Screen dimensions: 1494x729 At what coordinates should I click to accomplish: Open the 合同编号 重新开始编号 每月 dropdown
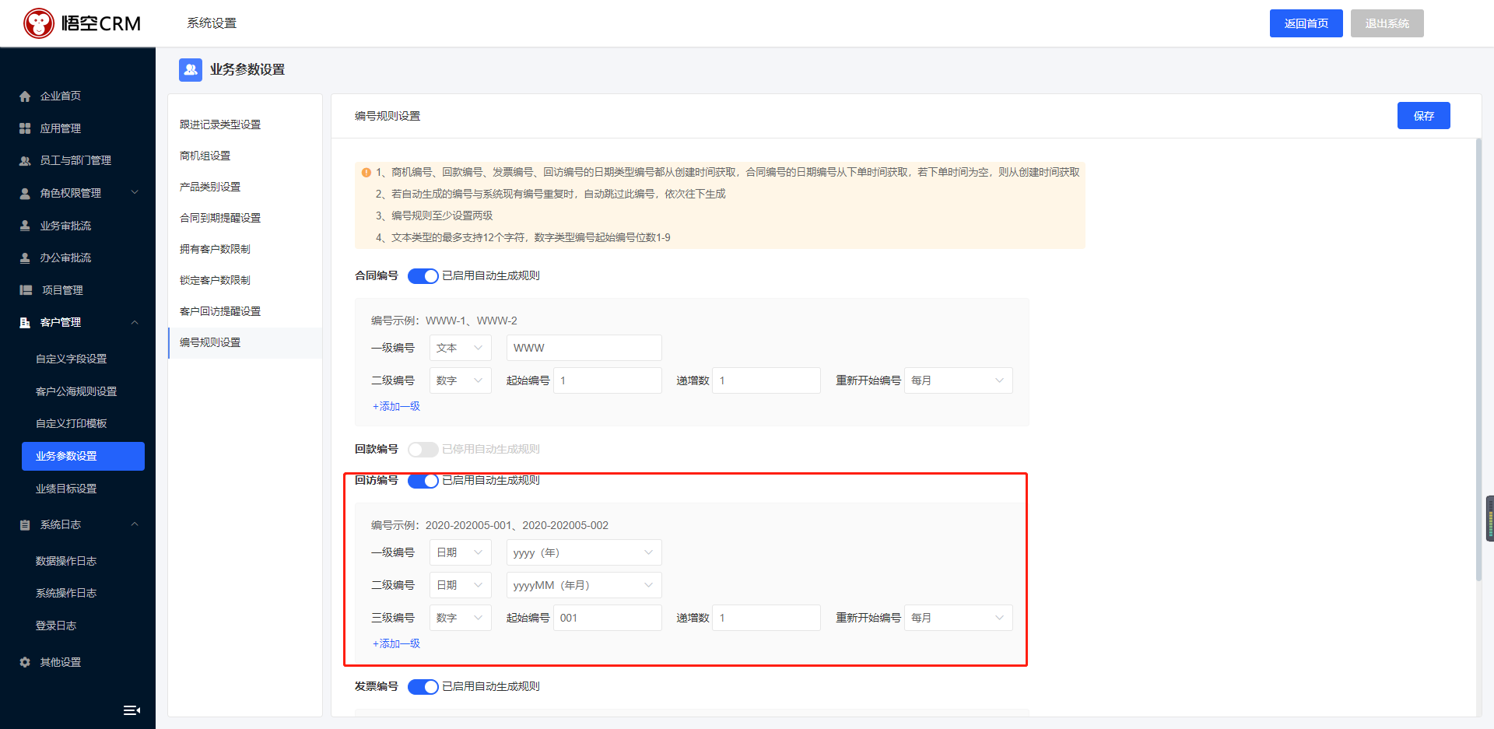coord(958,380)
